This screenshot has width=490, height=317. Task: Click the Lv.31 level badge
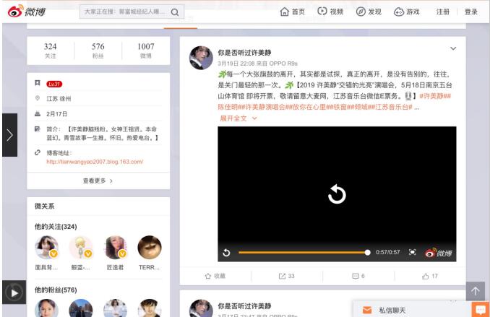(x=54, y=84)
